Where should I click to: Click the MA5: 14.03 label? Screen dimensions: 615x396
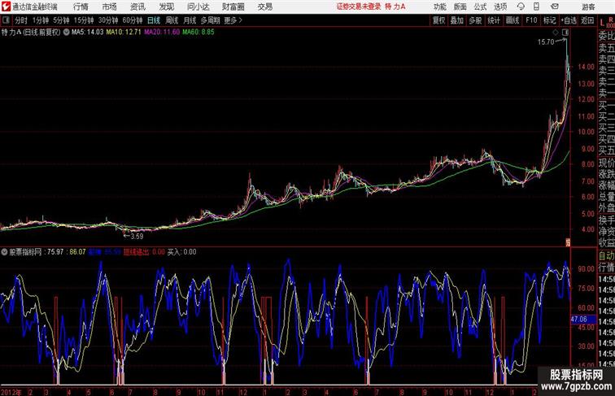pos(87,33)
